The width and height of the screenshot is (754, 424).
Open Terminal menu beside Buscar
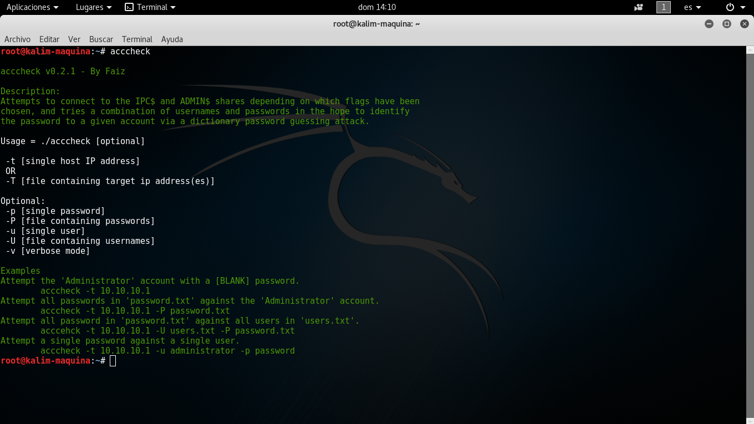pyautogui.click(x=137, y=39)
